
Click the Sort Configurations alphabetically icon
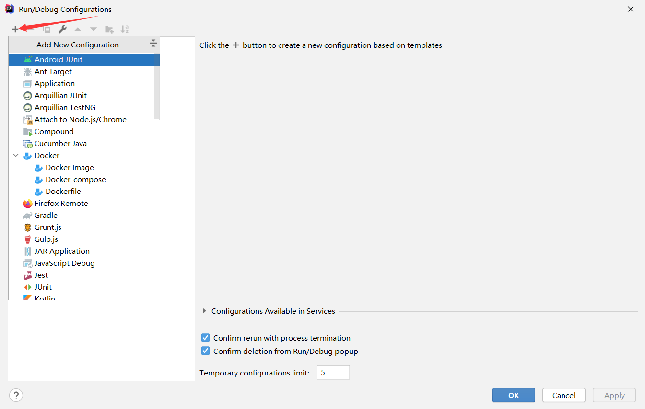click(125, 29)
